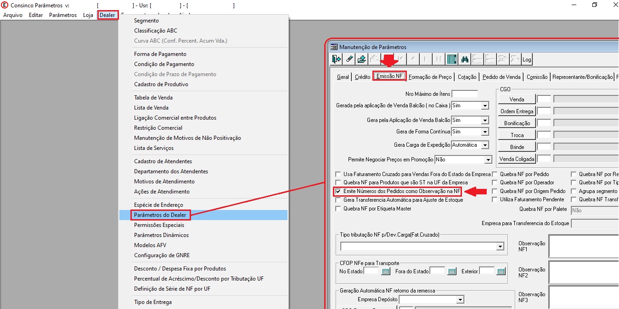619x309 pixels.
Task: Tick Quebra NF por Pedido checkbox
Action: tap(495, 174)
